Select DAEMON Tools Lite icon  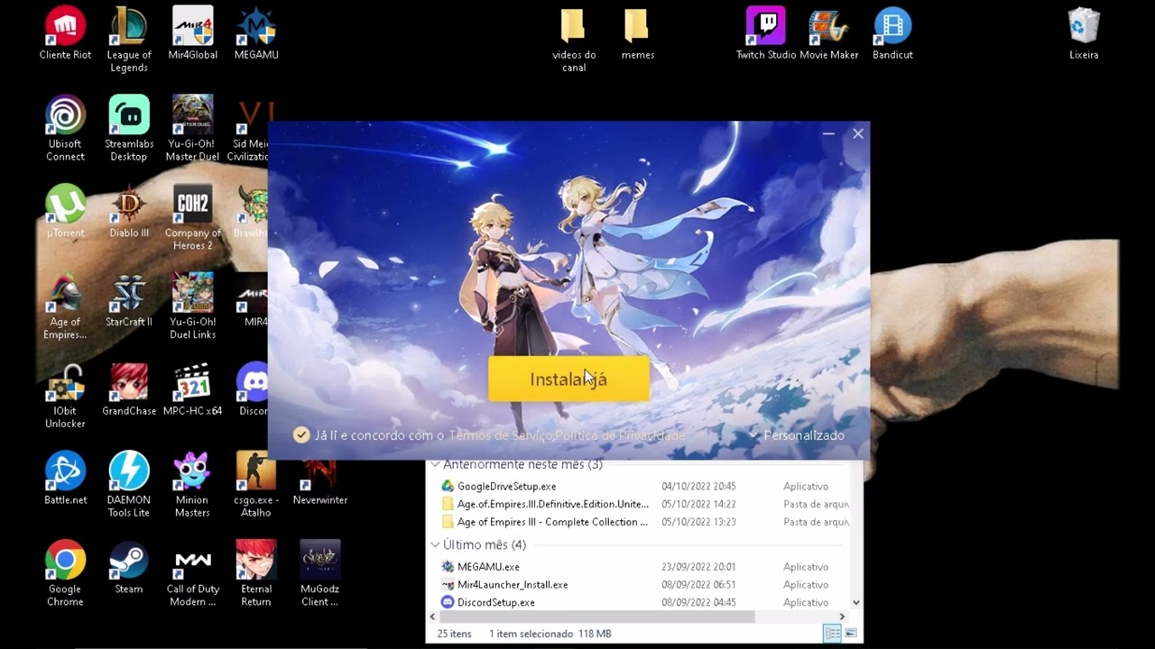(x=129, y=486)
